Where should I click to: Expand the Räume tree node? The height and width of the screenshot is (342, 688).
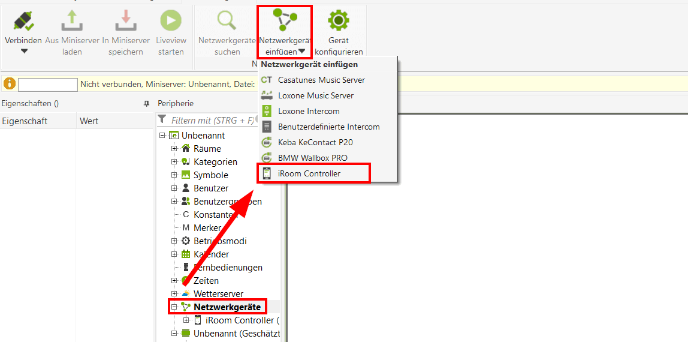pyautogui.click(x=174, y=149)
